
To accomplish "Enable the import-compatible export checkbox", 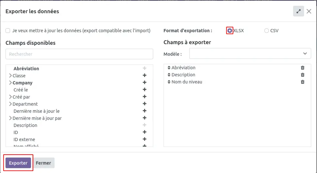I will [8, 31].
